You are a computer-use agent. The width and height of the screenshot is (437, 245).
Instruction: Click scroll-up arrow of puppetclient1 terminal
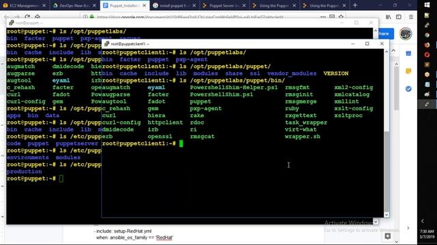(386, 52)
